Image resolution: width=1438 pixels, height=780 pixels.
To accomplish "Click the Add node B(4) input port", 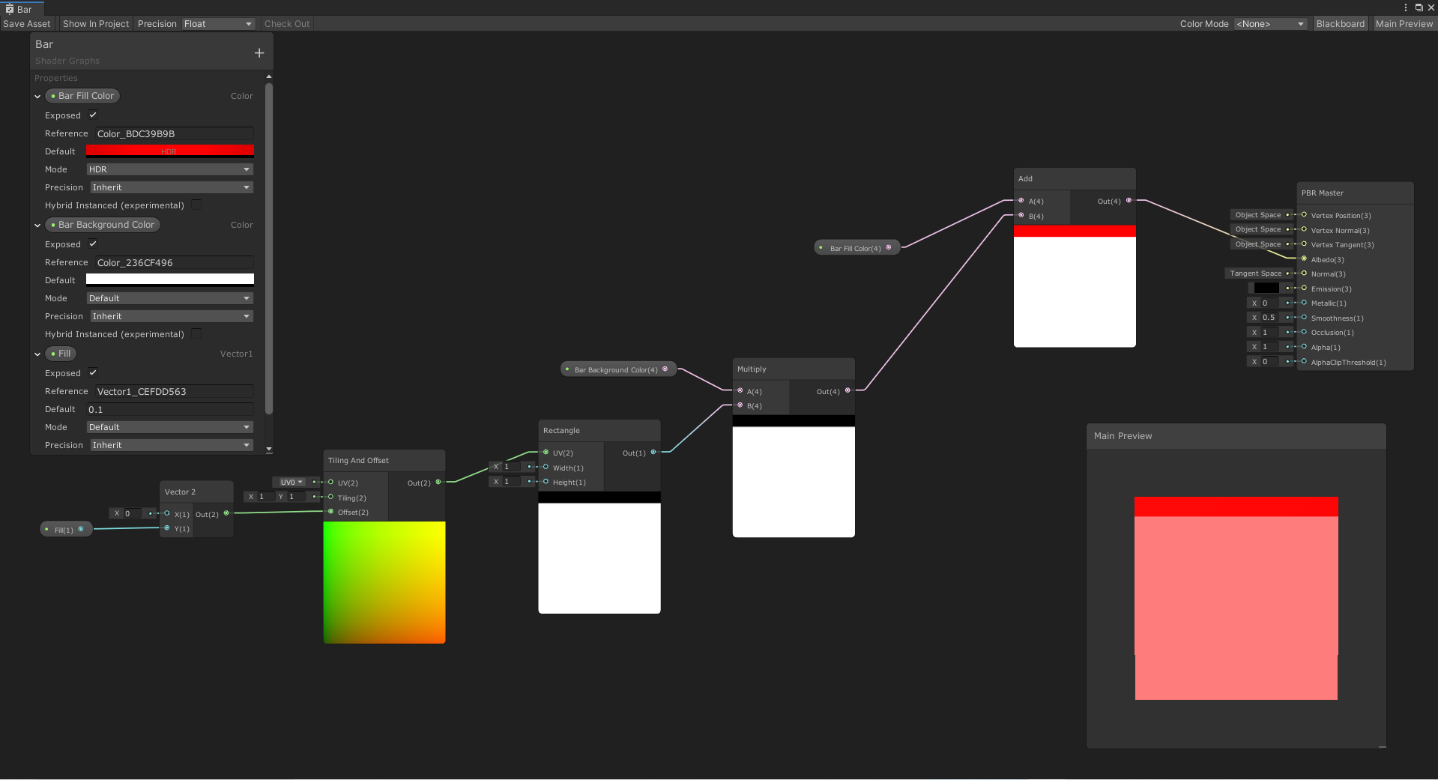I will 1021,215.
